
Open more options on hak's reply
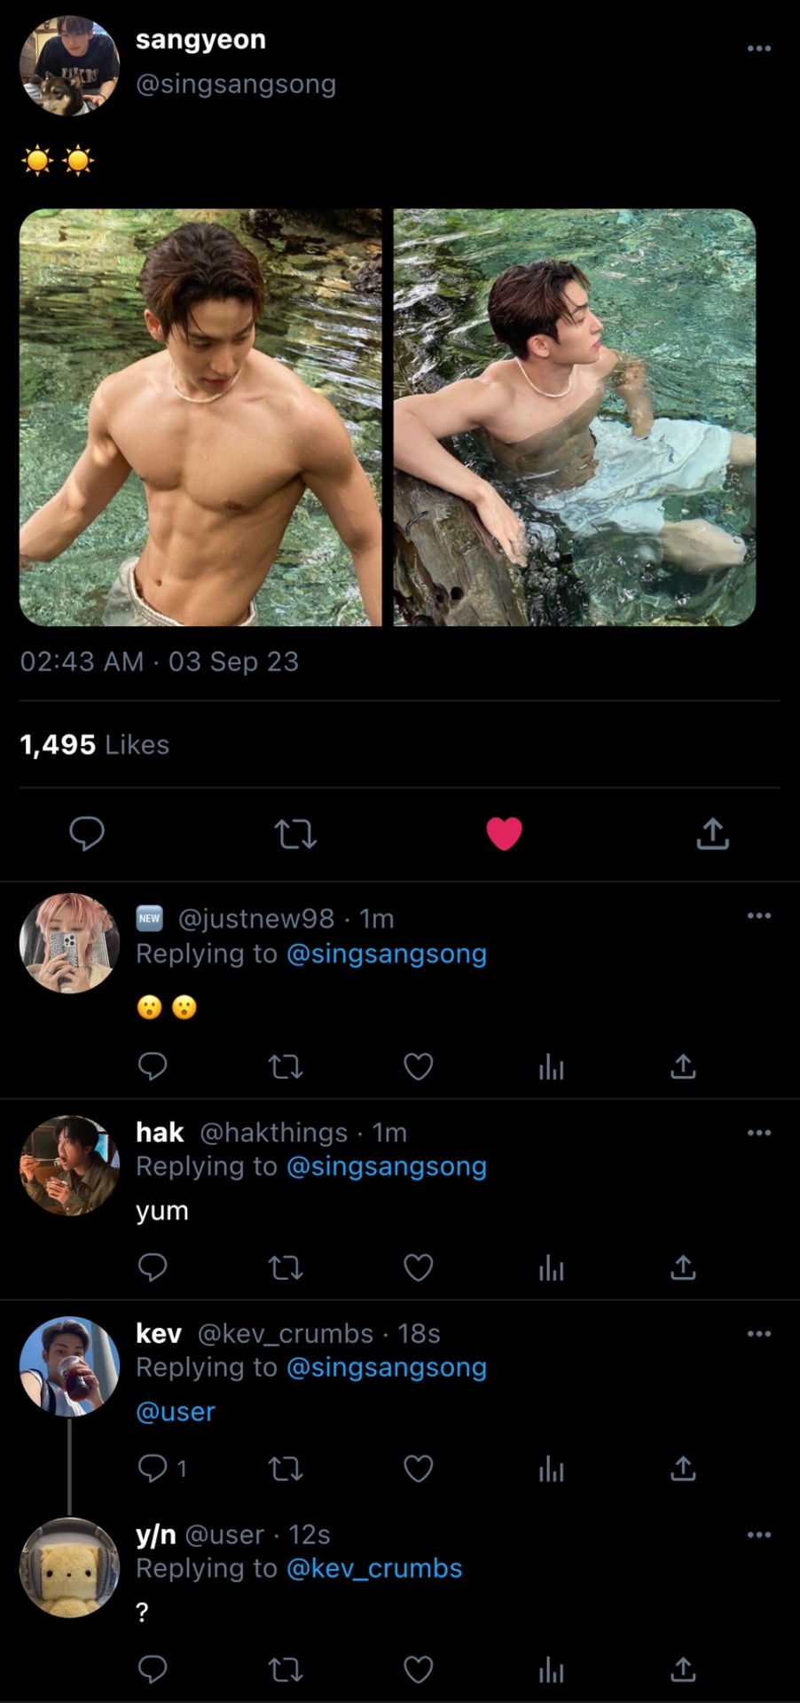point(758,1133)
